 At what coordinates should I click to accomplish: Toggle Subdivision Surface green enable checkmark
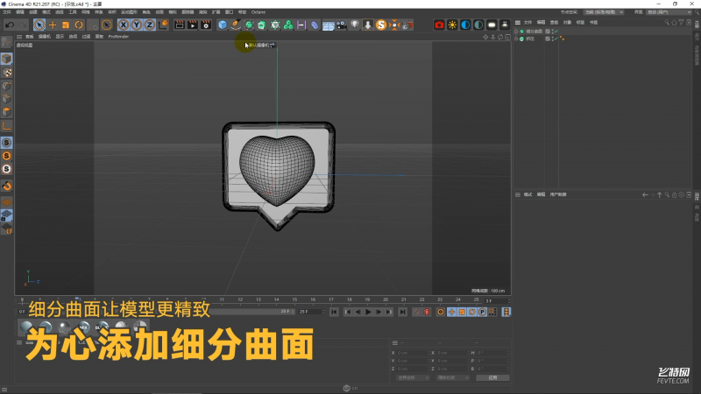pyautogui.click(x=556, y=32)
